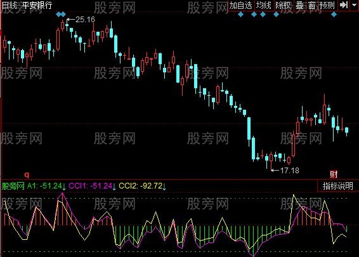
Task: Toggle the 除权 ex-rights adjustment
Action: [x=284, y=5]
